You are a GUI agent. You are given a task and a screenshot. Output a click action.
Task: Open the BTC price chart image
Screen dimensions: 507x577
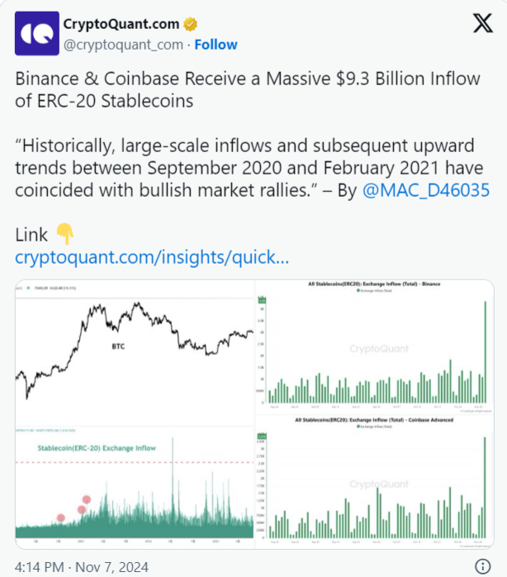135,353
